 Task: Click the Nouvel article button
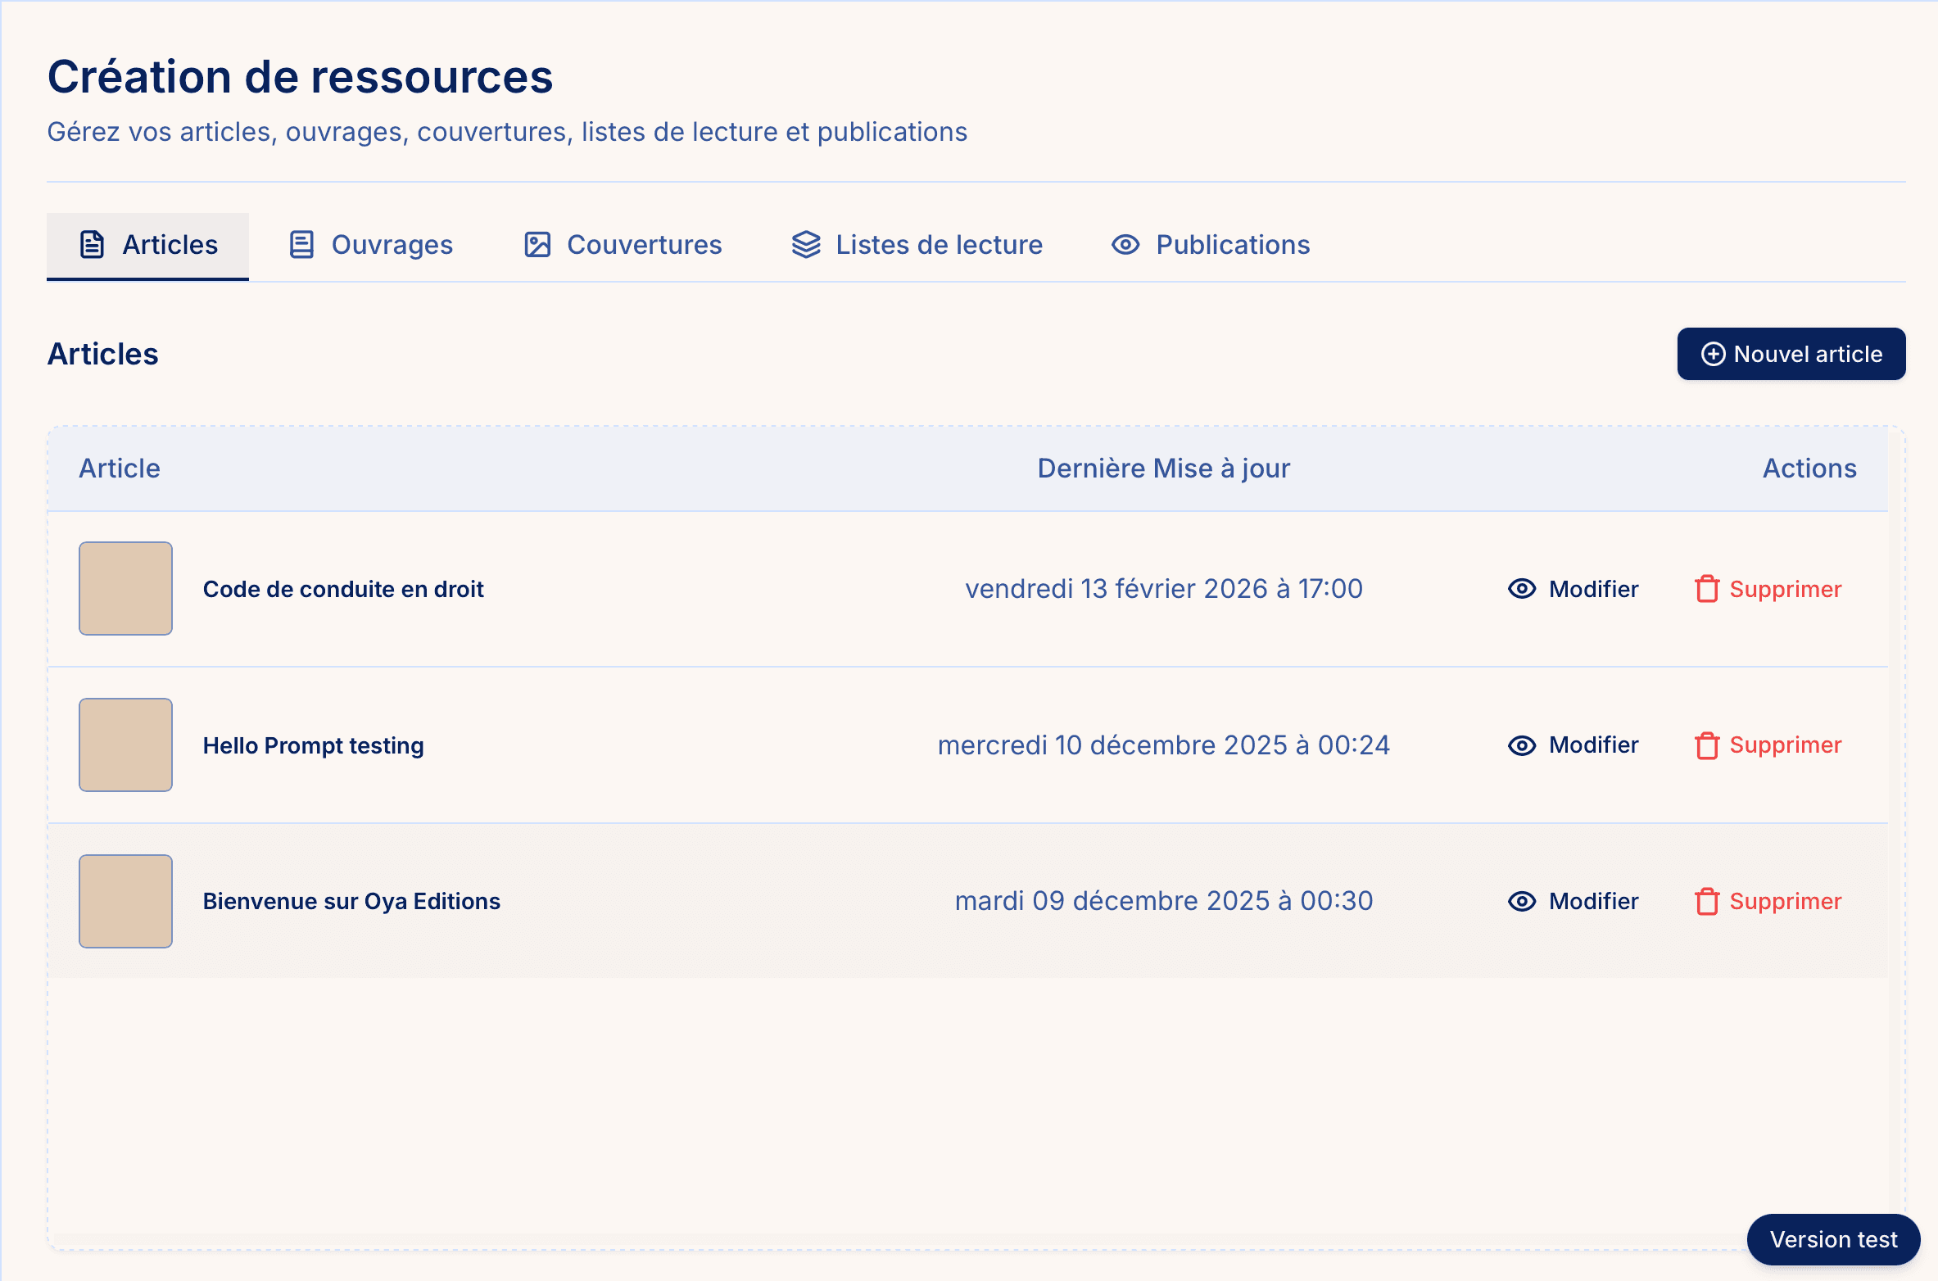coord(1791,354)
